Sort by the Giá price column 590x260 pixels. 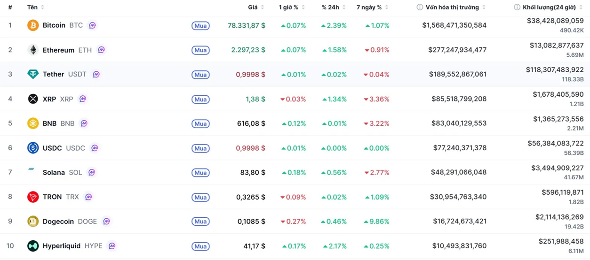tap(256, 7)
